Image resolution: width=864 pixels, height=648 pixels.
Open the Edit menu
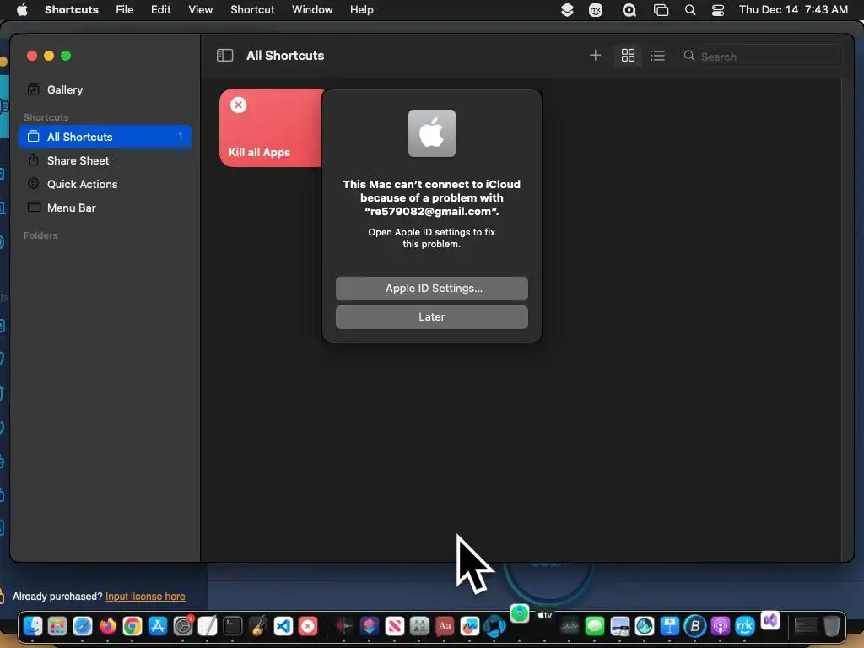click(161, 10)
